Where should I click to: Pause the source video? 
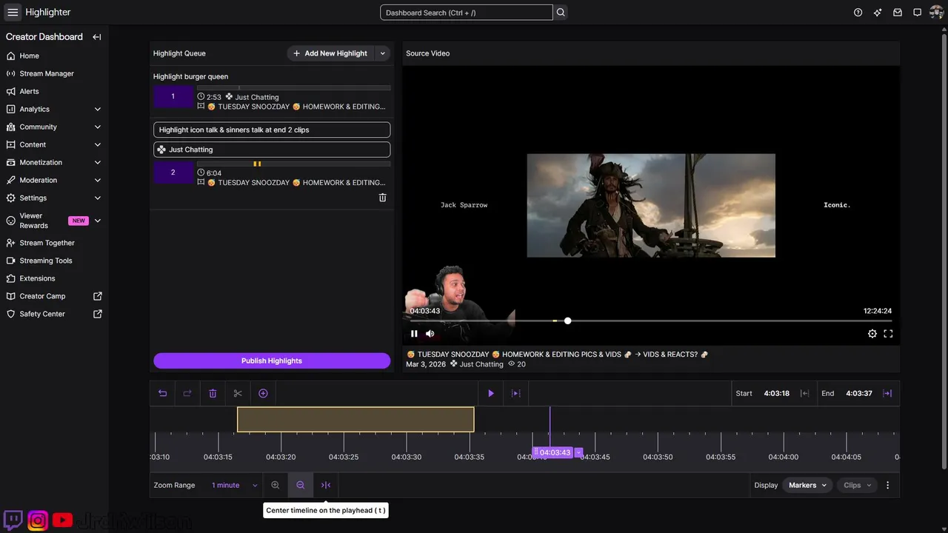[414, 334]
